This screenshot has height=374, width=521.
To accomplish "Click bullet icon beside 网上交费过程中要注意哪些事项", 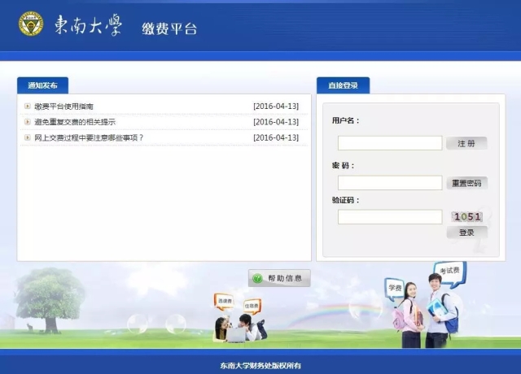I will pos(28,137).
